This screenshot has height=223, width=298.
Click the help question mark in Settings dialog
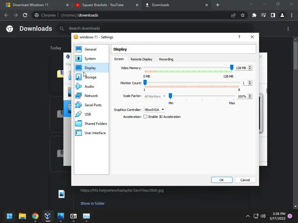click(239, 37)
